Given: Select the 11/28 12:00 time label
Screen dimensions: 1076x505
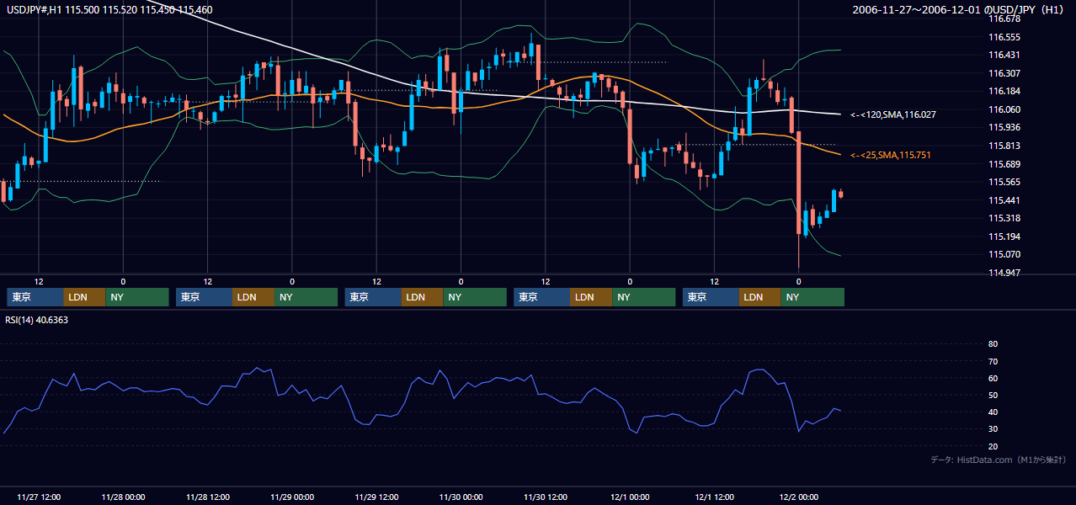Looking at the screenshot, I should pyautogui.click(x=208, y=497).
